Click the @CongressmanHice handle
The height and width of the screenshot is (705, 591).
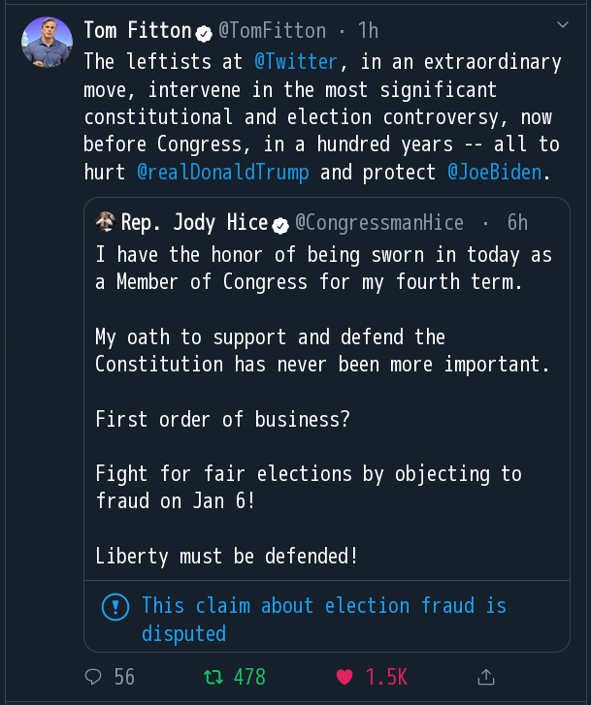pos(379,223)
